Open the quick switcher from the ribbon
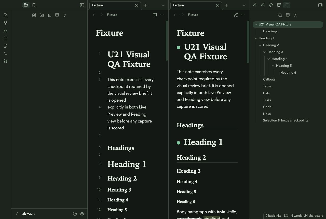 pos(5,15)
